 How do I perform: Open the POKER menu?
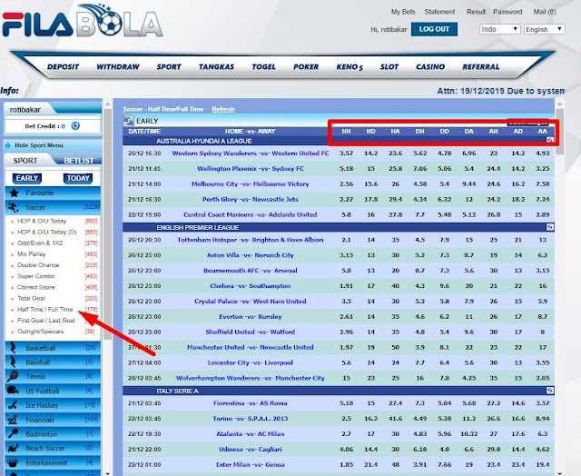coord(306,67)
